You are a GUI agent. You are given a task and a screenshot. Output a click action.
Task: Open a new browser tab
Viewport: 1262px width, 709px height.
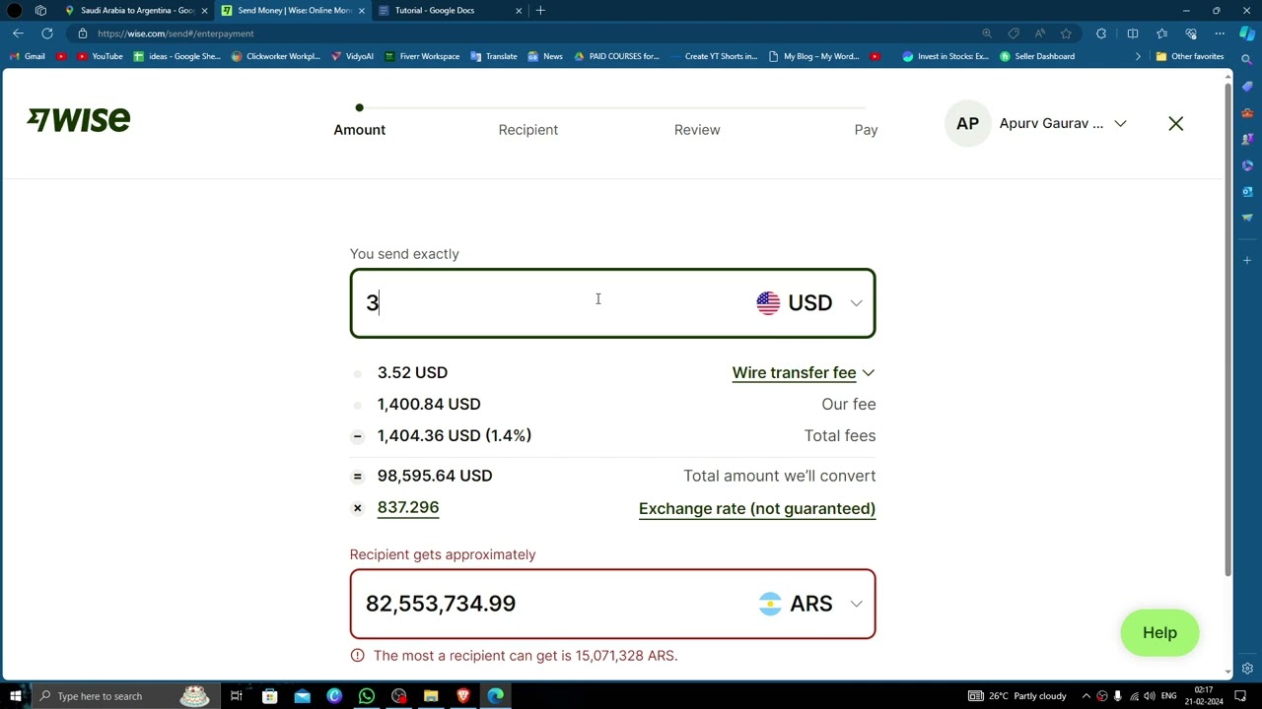point(540,11)
